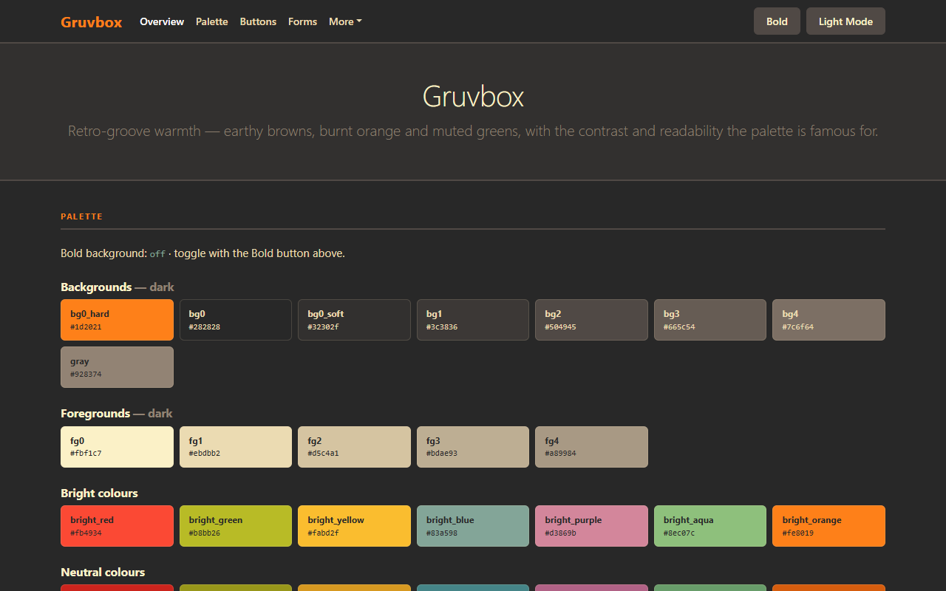Image resolution: width=946 pixels, height=591 pixels.
Task: Click the Gruvbox hero title
Action: click(473, 97)
